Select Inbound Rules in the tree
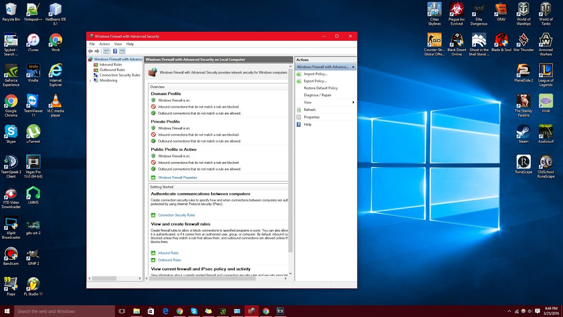This screenshot has height=317, width=563. (x=110, y=65)
